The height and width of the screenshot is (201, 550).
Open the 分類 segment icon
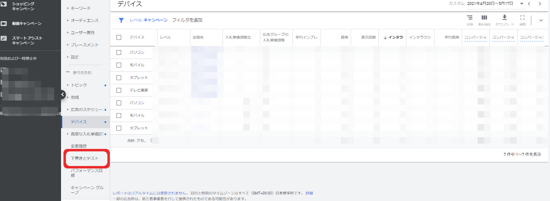(x=469, y=18)
